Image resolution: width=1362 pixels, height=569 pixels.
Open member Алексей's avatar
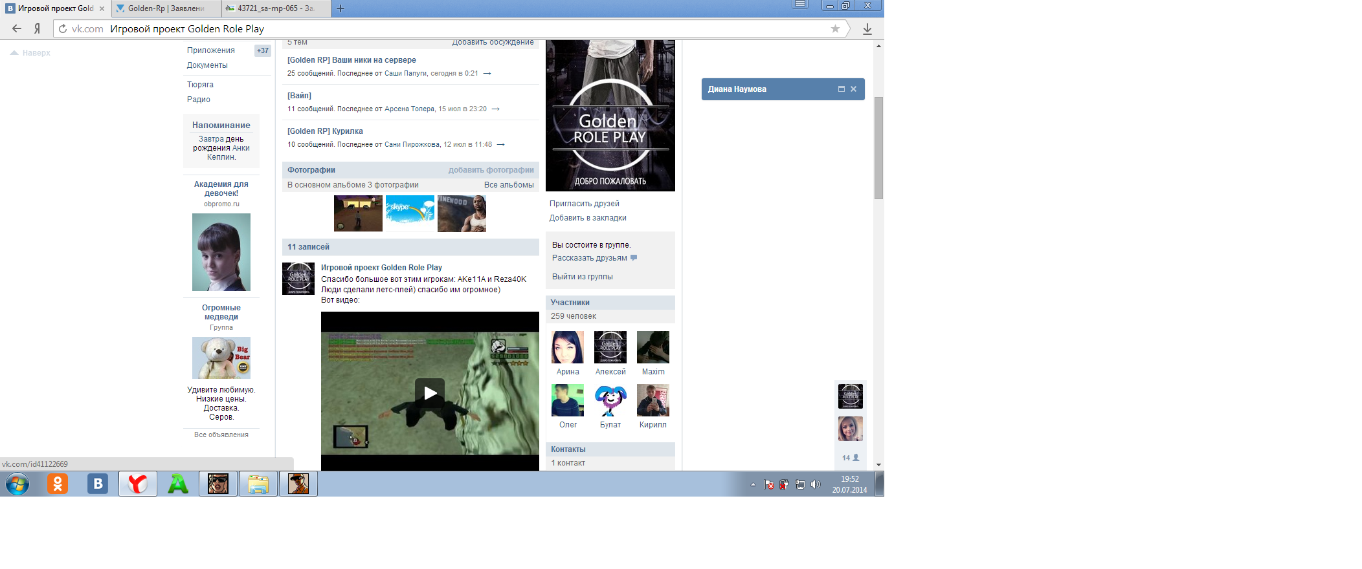[610, 347]
